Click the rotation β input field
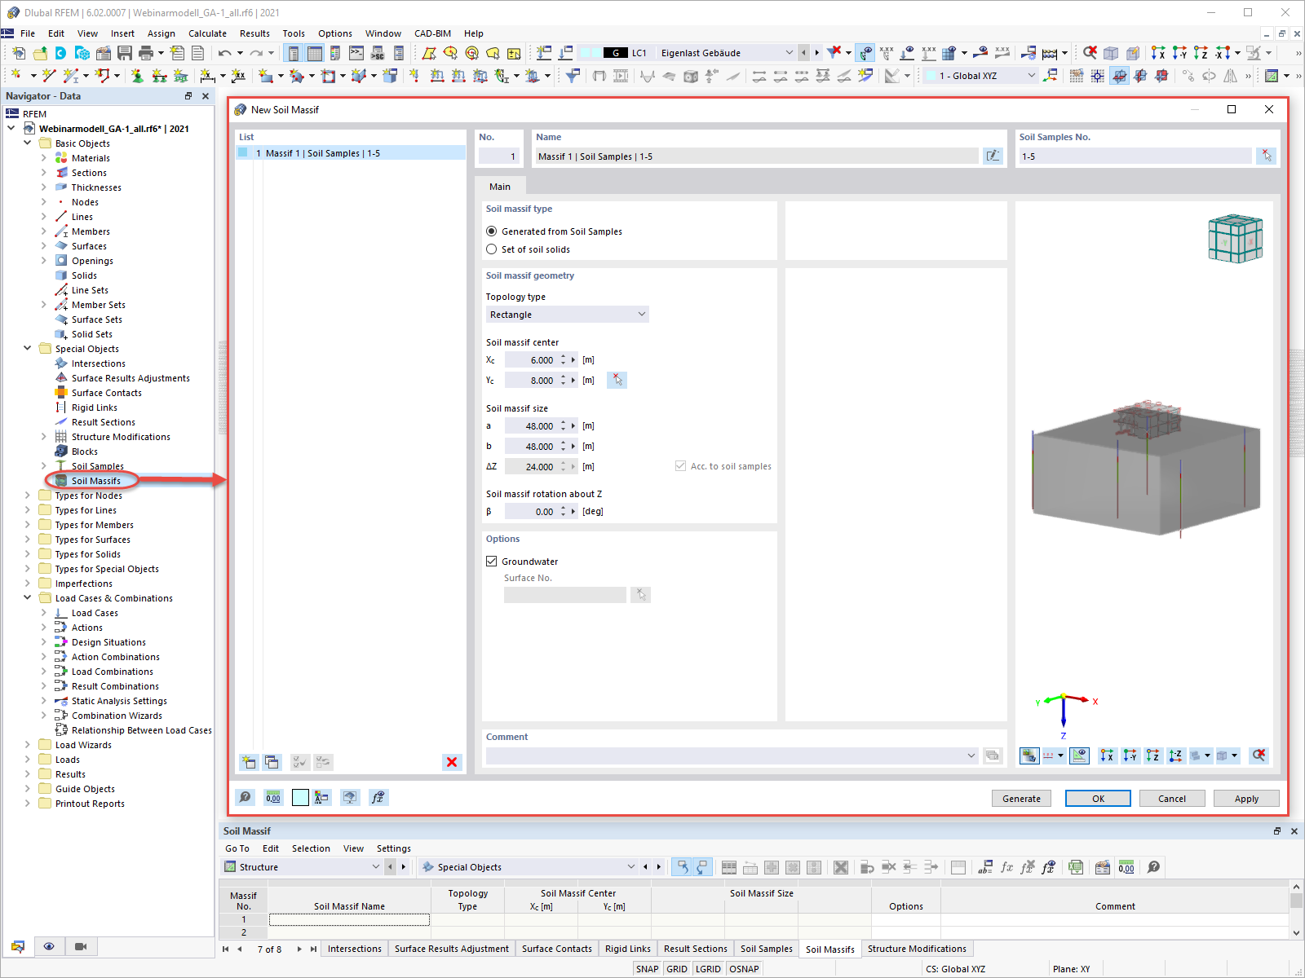 coord(531,512)
